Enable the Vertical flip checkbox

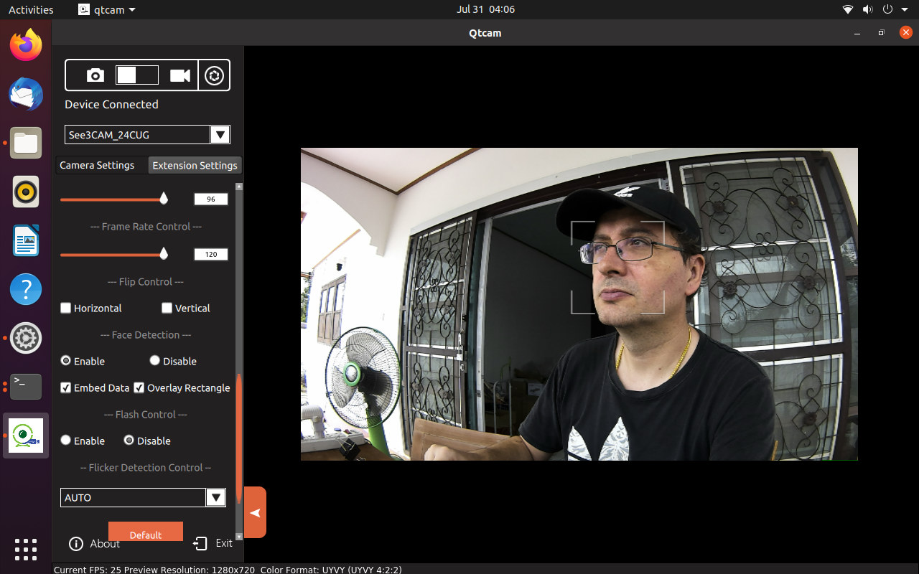point(167,308)
